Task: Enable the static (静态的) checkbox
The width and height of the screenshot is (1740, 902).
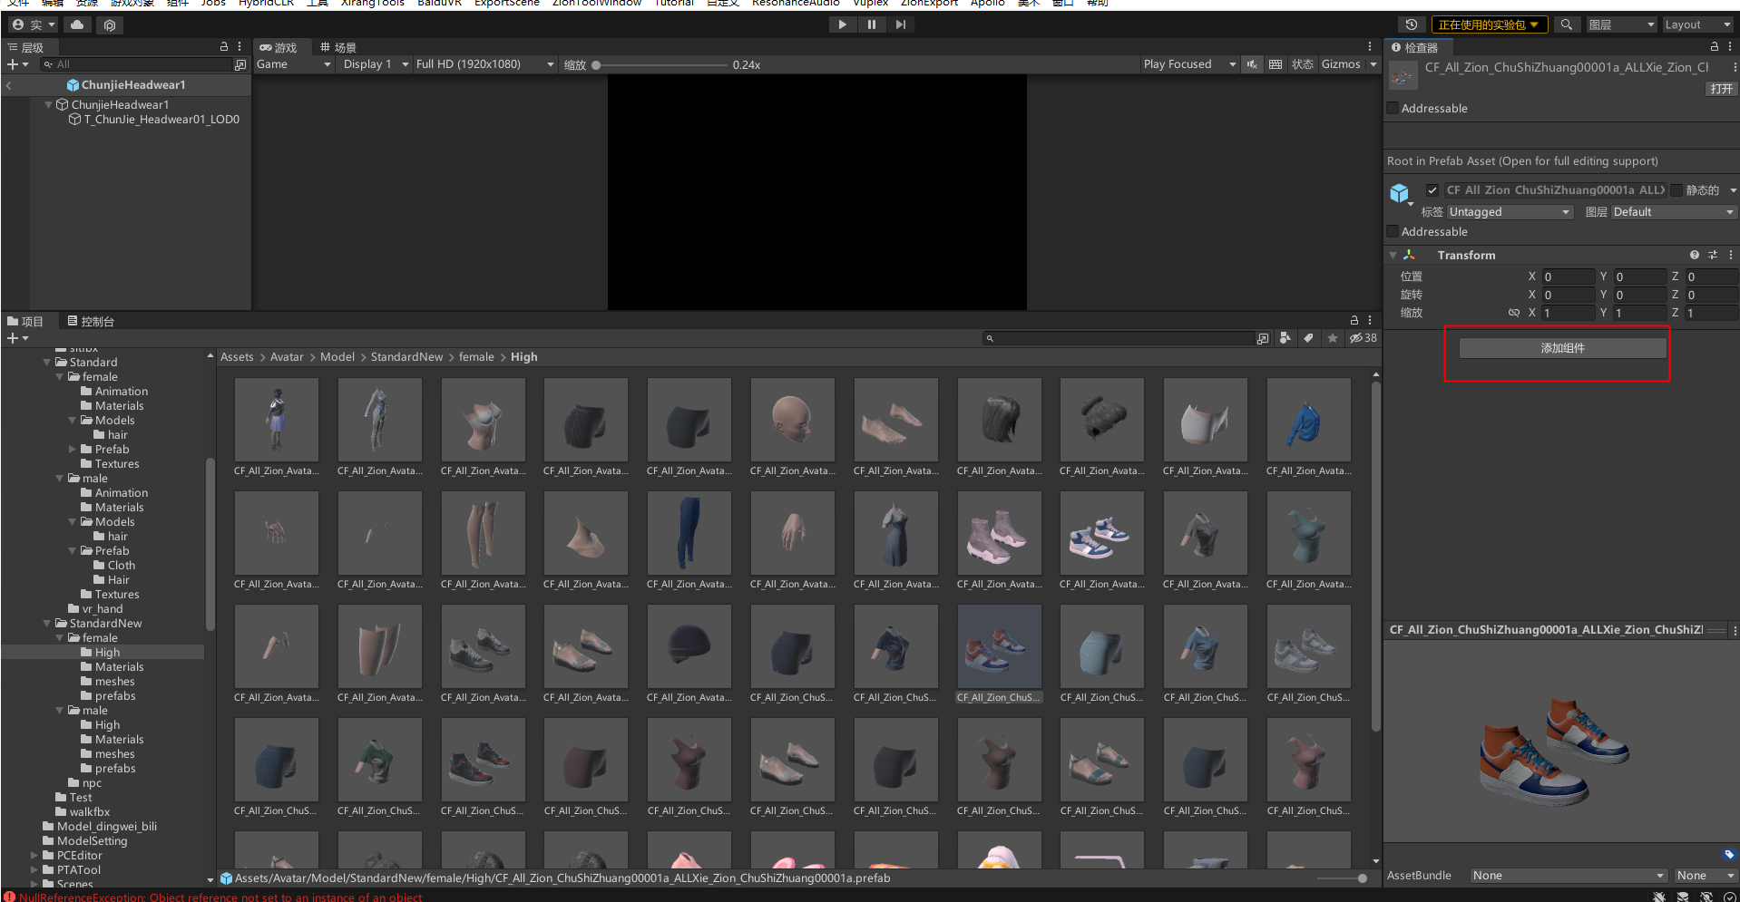Action: point(1676,190)
